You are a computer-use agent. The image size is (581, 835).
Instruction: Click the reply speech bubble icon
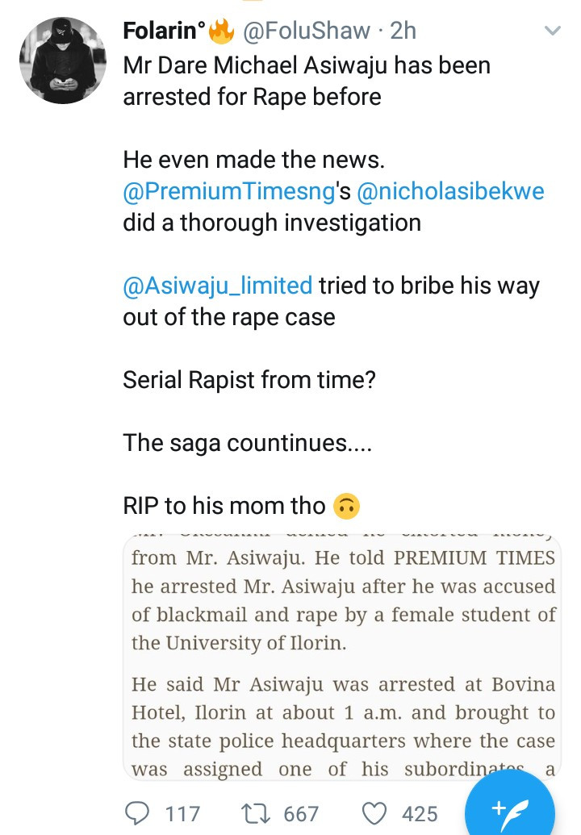(140, 813)
